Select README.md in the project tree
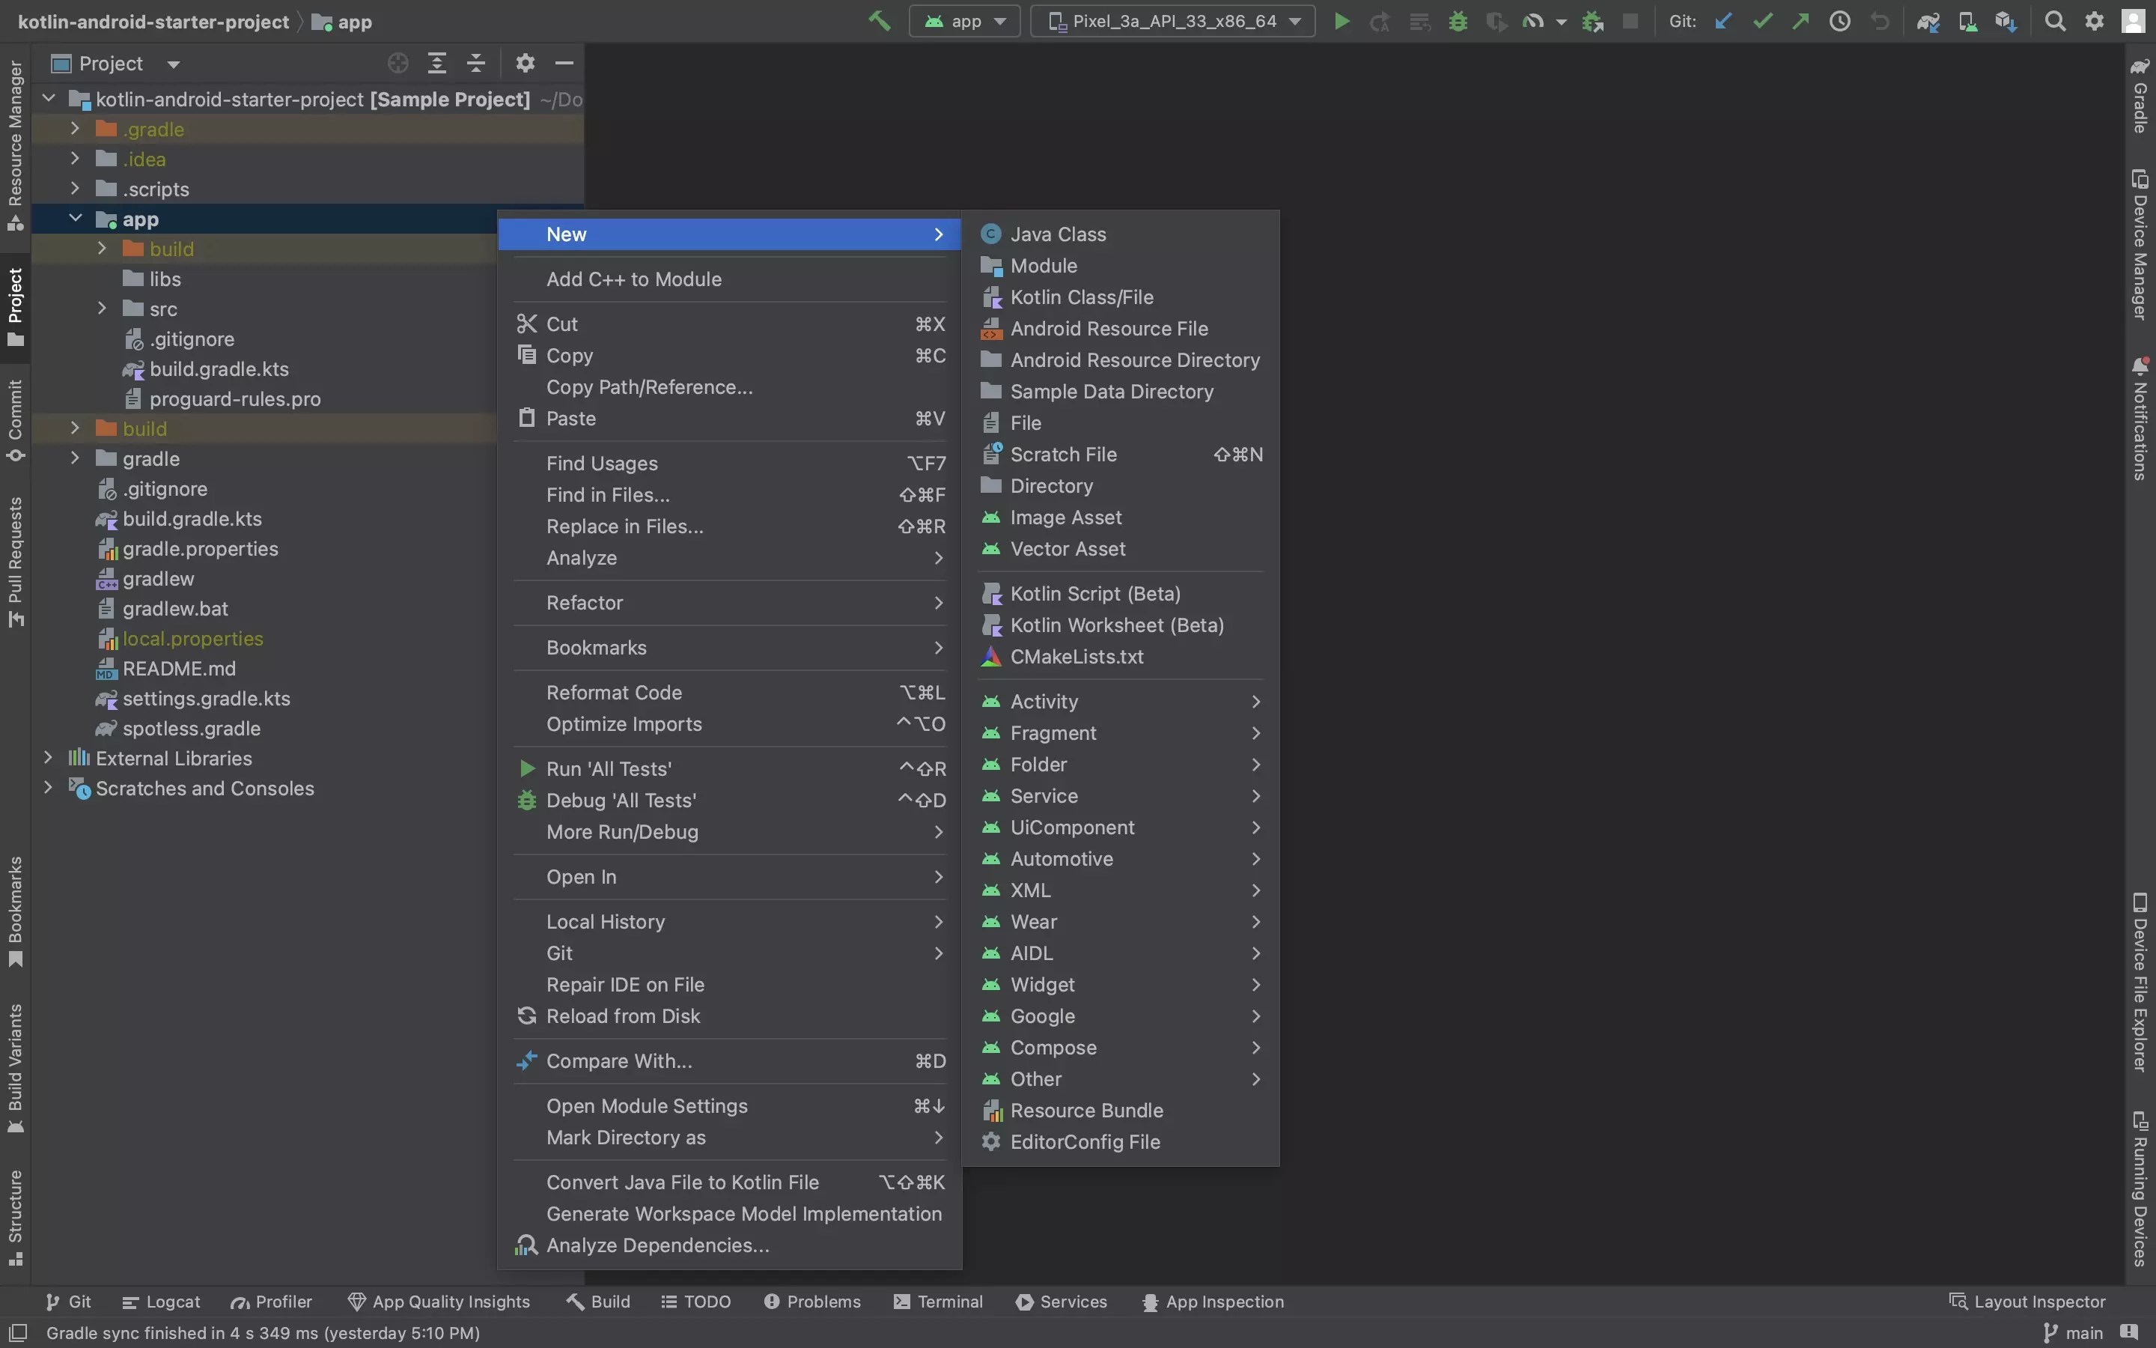 [x=179, y=669]
